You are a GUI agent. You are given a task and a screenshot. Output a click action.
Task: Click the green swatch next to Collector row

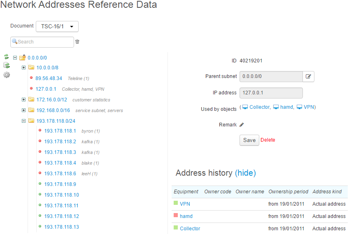[176, 227]
